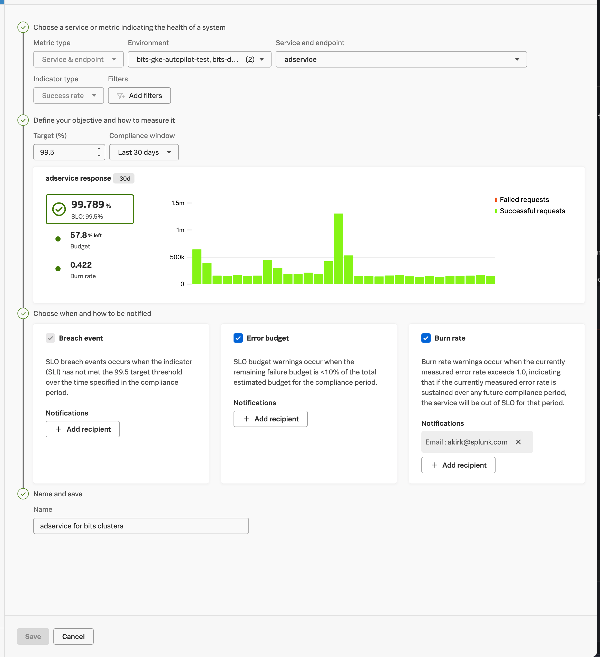Viewport: 600px width, 657px height.
Task: Click step checkmark beside Define your objective
Action: 23,120
